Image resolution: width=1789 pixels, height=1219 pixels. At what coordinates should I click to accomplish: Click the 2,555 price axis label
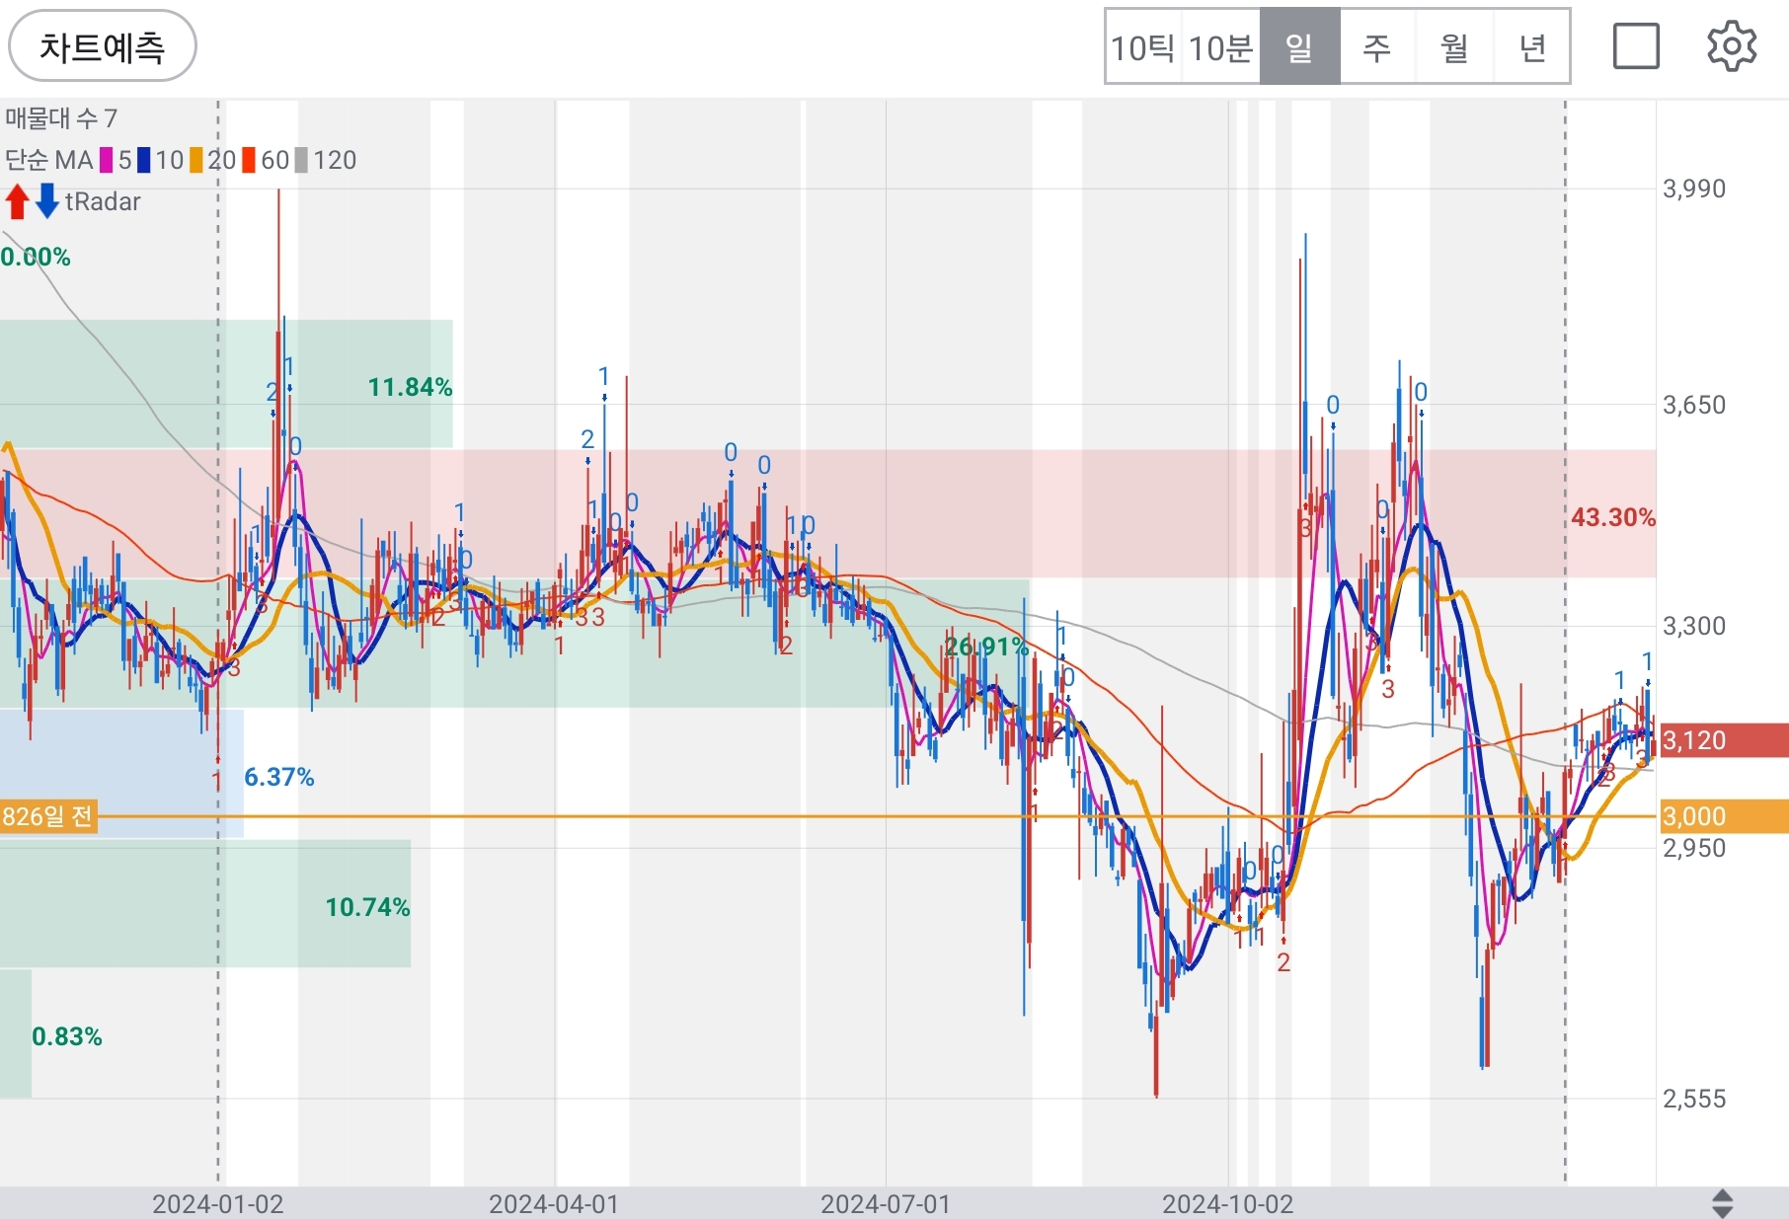(1694, 1099)
